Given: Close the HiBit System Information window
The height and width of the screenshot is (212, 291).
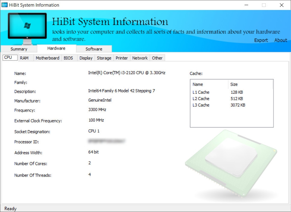Looking at the screenshot, I should tap(282, 5).
